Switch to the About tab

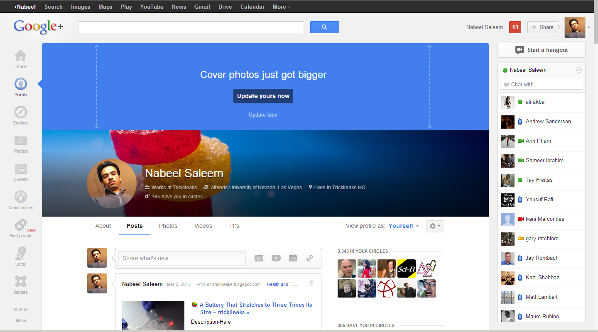(x=103, y=226)
